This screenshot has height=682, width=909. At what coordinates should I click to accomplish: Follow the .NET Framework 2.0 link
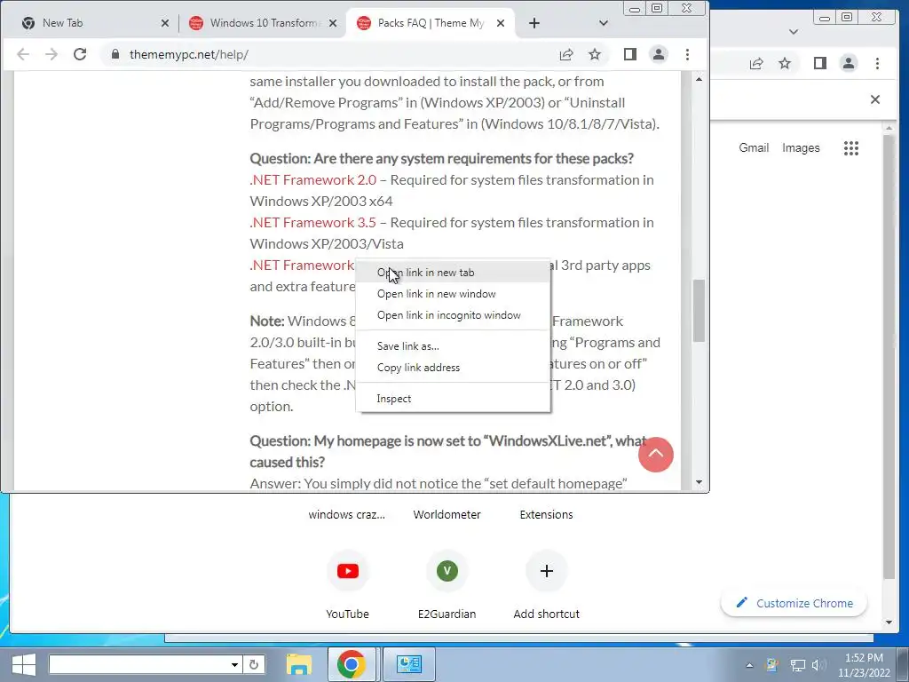click(x=313, y=180)
